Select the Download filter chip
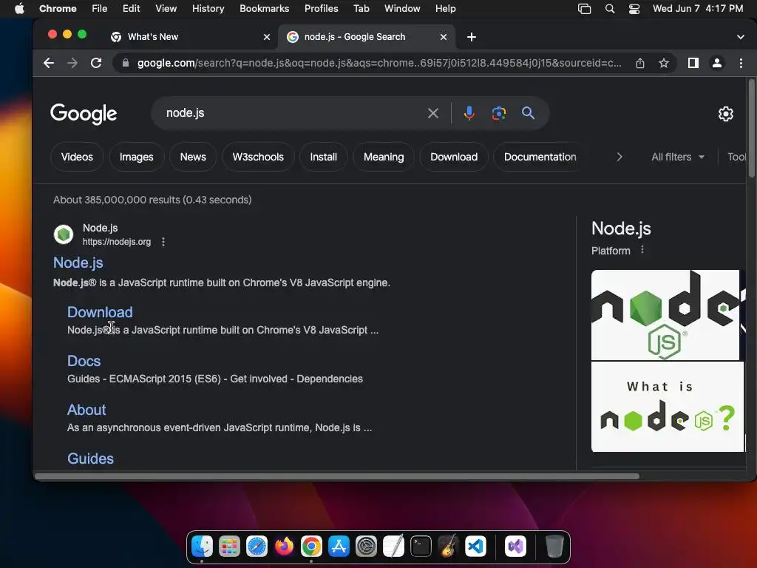The height and width of the screenshot is (568, 757). [454, 157]
